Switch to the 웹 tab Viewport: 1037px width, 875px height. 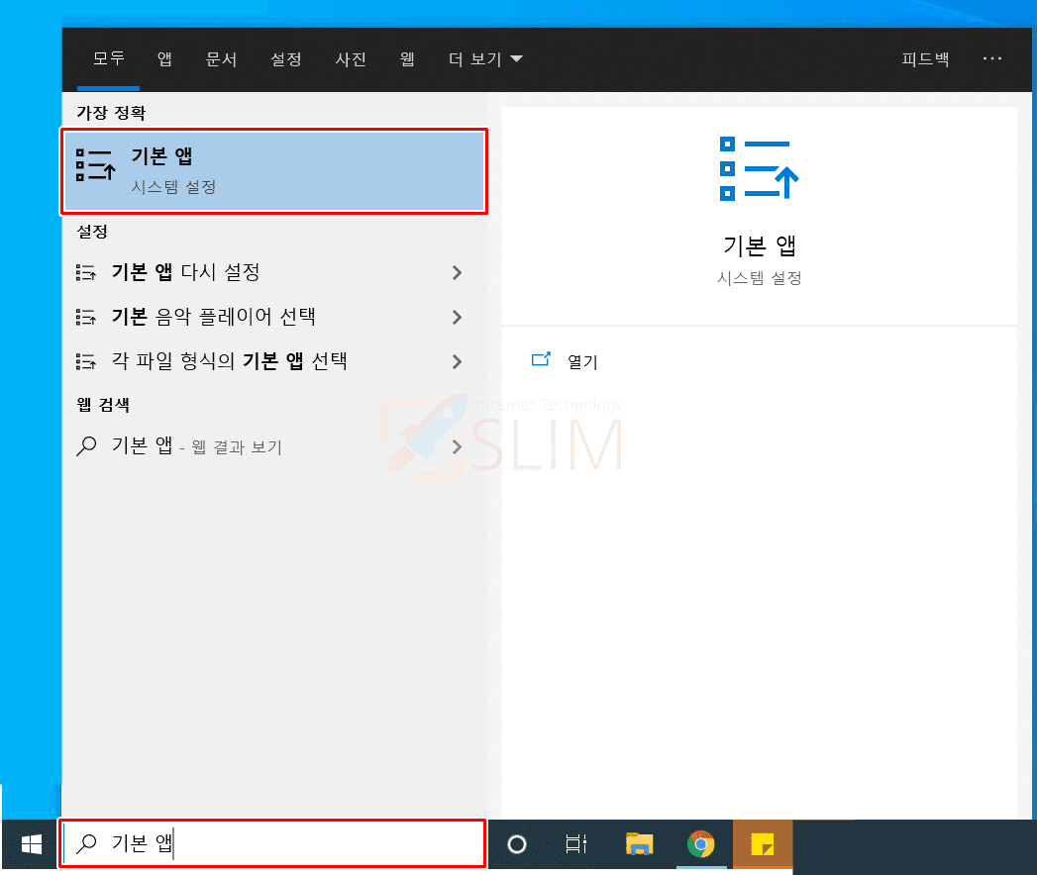pyautogui.click(x=407, y=58)
